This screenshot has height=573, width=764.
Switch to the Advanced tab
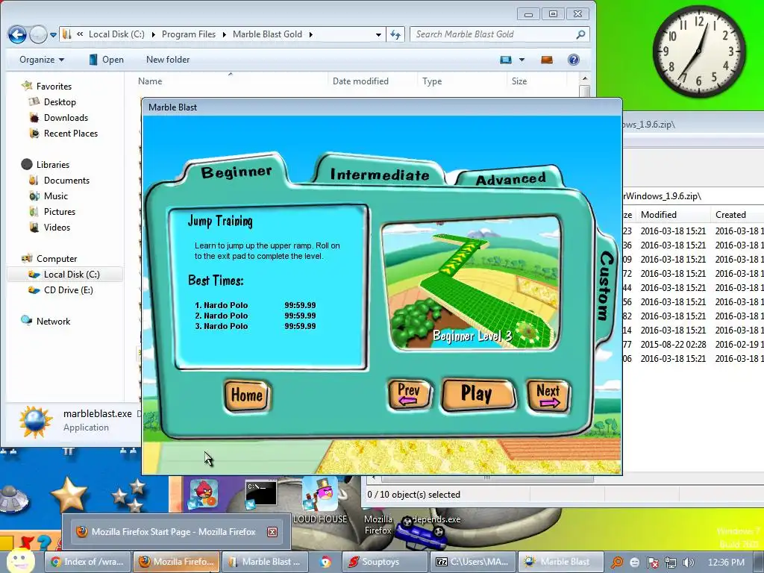point(510,179)
